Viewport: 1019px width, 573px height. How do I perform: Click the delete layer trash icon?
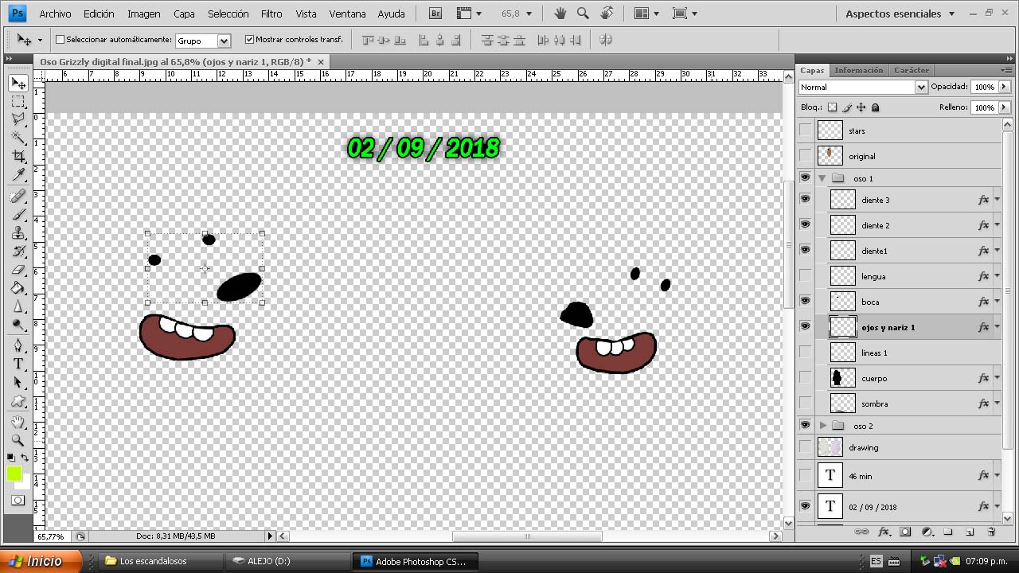pos(991,532)
